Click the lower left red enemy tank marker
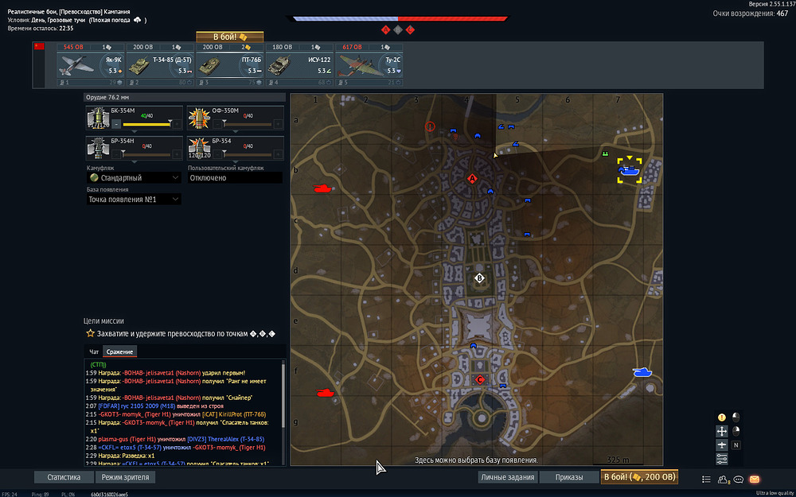 [325, 393]
